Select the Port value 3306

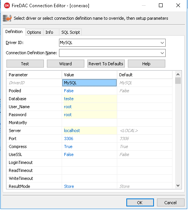pyautogui.click(x=89, y=139)
